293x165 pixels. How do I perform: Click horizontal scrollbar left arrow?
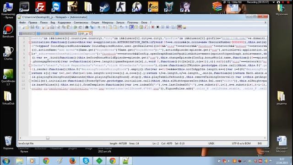[20, 138]
